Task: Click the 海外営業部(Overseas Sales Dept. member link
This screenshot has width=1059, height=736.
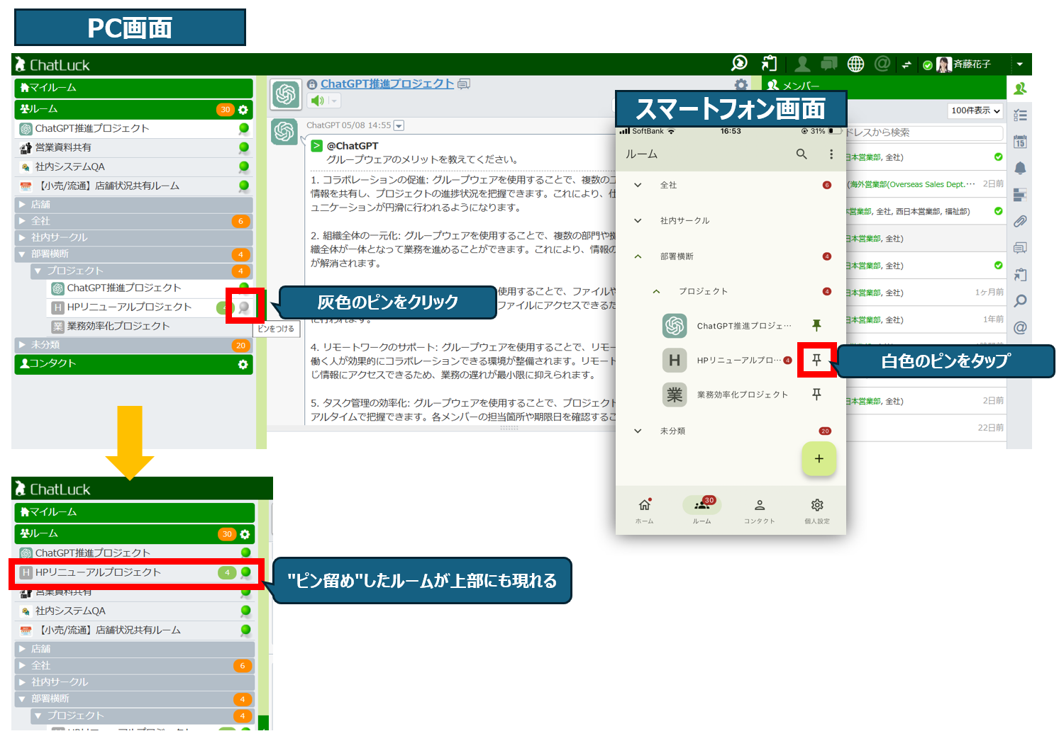Action: [911, 184]
